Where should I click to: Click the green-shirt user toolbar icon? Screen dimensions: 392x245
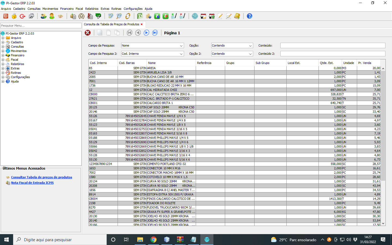coord(52,16)
